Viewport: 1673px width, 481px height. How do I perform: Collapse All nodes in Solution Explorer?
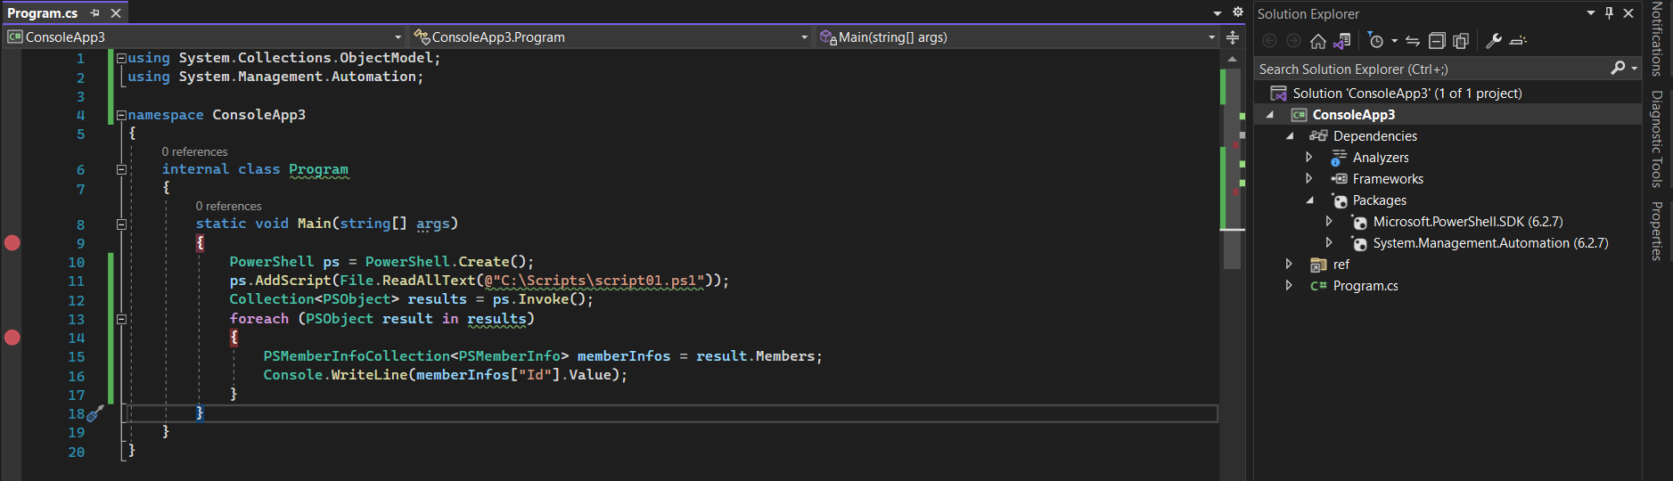coord(1437,41)
